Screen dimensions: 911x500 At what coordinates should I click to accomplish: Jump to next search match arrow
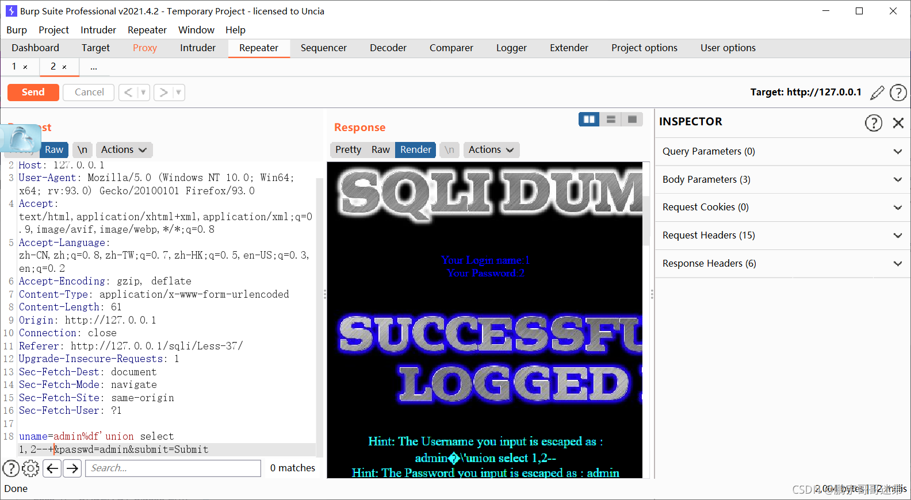[x=72, y=468]
